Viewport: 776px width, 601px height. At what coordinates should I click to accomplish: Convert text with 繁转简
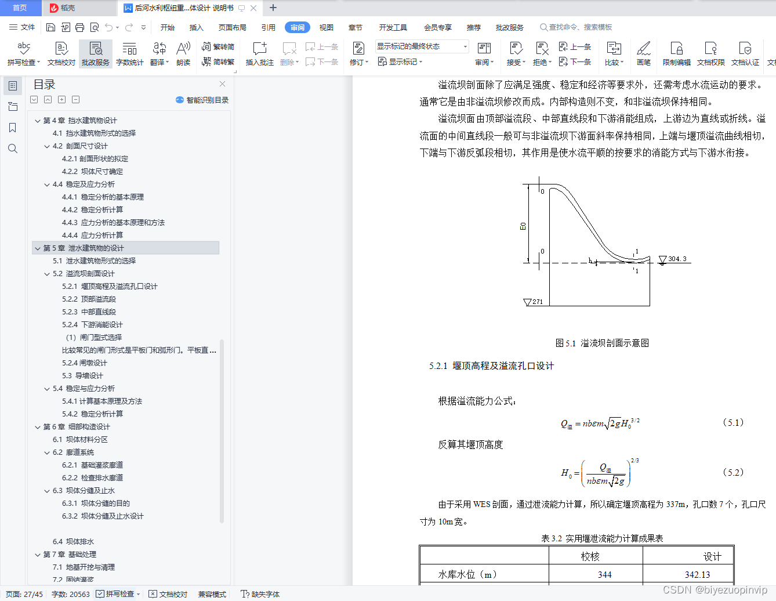tap(218, 46)
